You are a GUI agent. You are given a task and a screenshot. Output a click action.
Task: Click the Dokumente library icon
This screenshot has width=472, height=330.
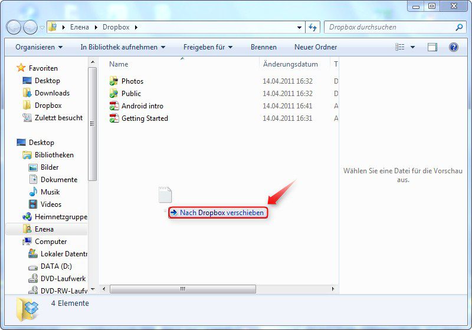click(x=33, y=179)
